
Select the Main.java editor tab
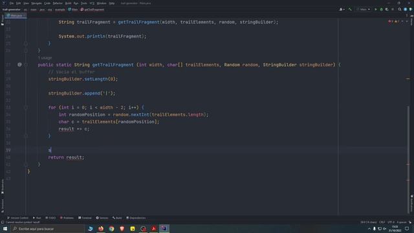click(16, 16)
